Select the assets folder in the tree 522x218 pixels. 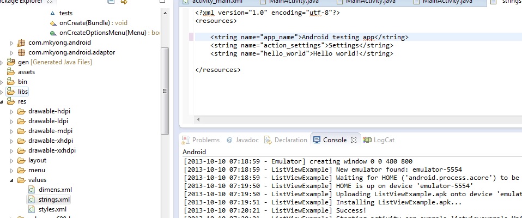coord(26,72)
